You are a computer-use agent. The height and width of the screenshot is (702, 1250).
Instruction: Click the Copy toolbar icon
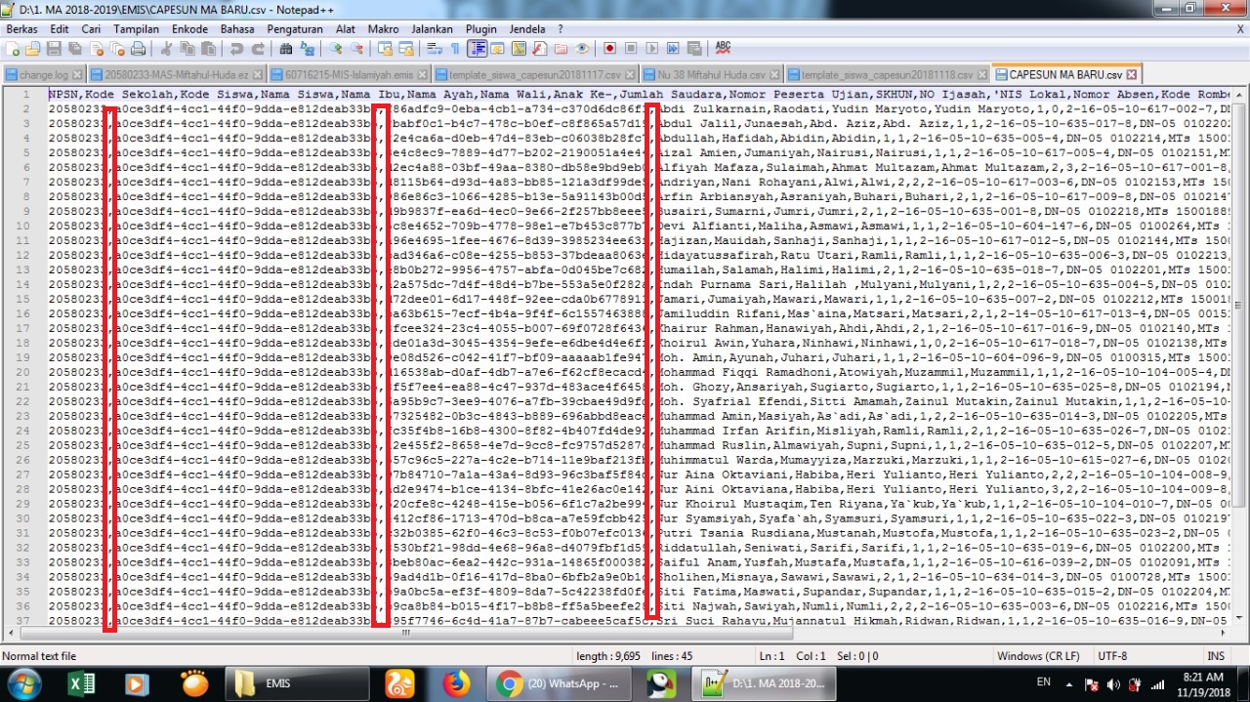pos(187,49)
